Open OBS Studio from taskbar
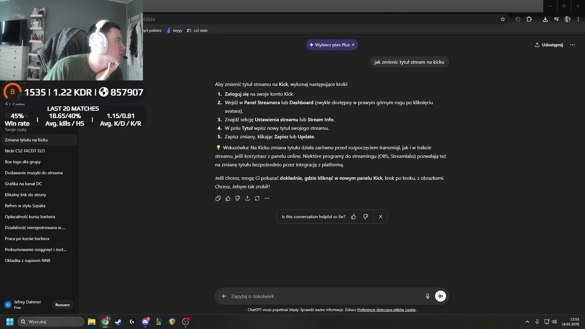Viewport: 585px width, 329px height. tap(186, 322)
